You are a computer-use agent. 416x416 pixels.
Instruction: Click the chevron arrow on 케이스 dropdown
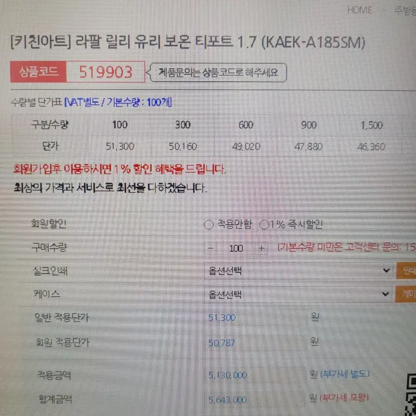click(385, 294)
